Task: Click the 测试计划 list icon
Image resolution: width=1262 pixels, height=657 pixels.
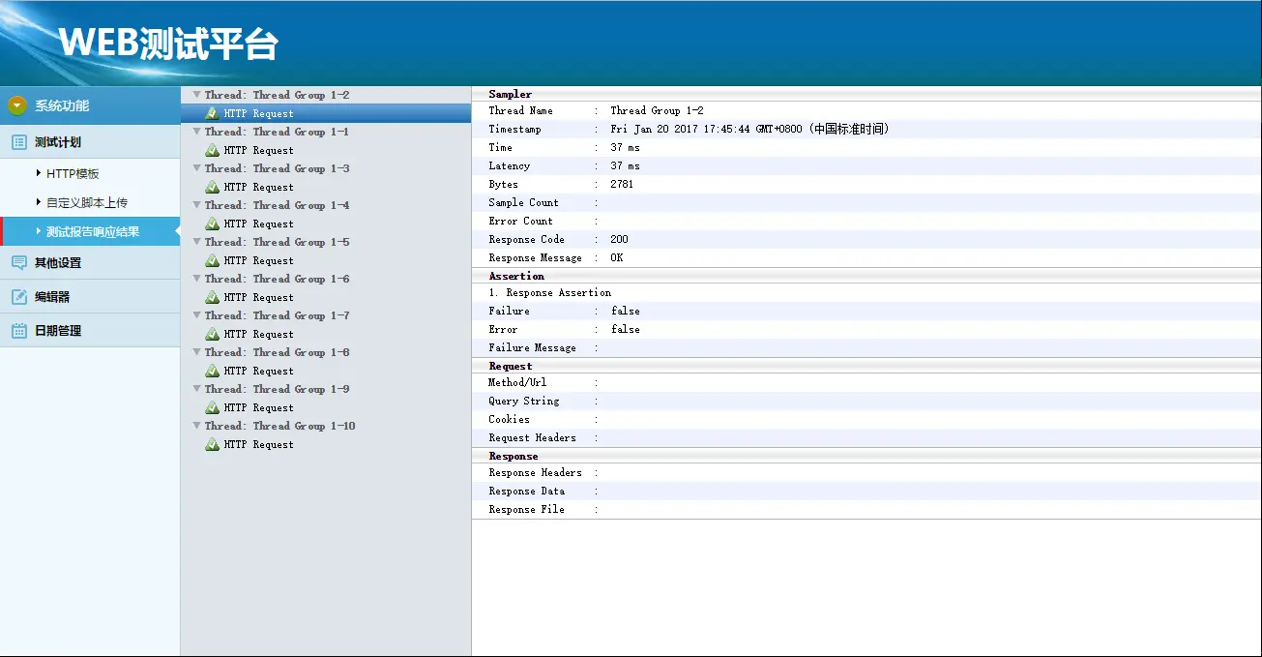Action: (18, 142)
